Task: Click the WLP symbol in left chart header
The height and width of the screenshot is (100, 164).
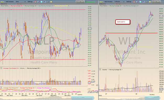Action: pyautogui.click(x=2, y=2)
